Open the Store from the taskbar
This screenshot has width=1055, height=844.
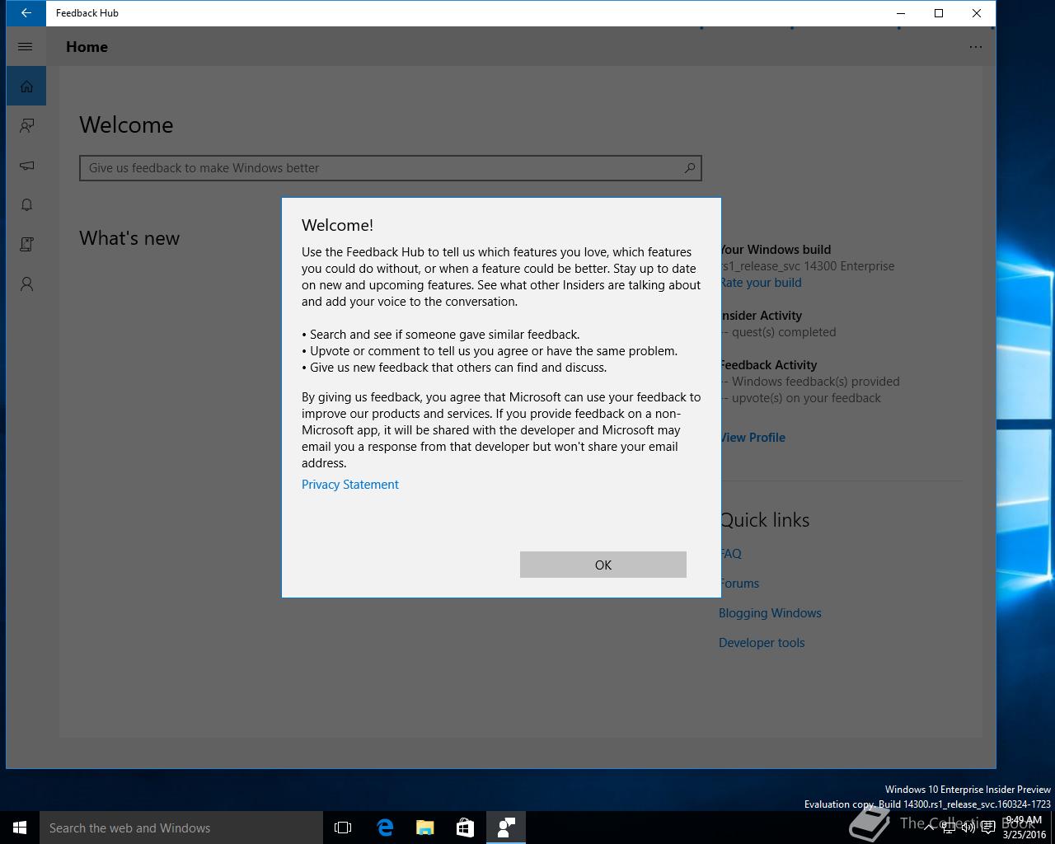tap(466, 828)
